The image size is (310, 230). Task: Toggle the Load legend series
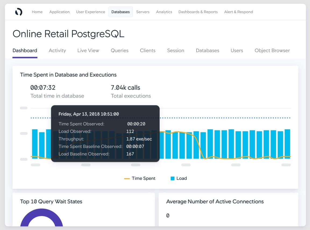179,178
